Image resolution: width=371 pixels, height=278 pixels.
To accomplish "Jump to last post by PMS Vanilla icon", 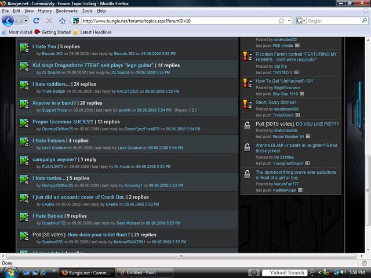I will click(x=297, y=46).
